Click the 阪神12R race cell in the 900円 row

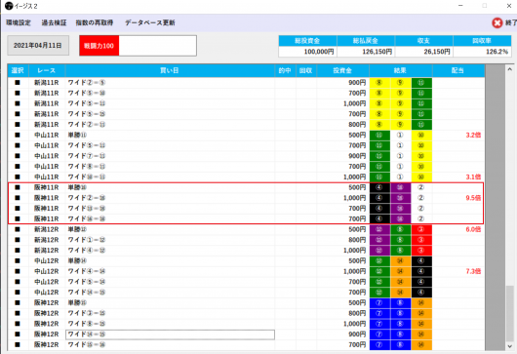coord(47,334)
